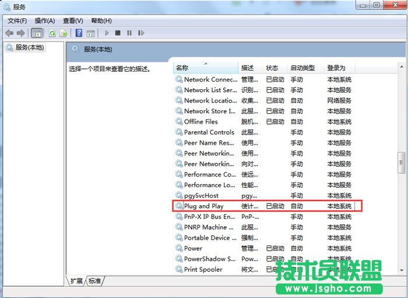Screen dimensions: 408x298
Task: Select the Network Store I... service name
Action: pyautogui.click(x=210, y=111)
